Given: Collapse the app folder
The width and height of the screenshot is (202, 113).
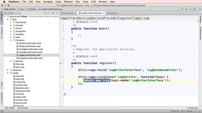Looking at the screenshot, I should [x=8, y=19].
